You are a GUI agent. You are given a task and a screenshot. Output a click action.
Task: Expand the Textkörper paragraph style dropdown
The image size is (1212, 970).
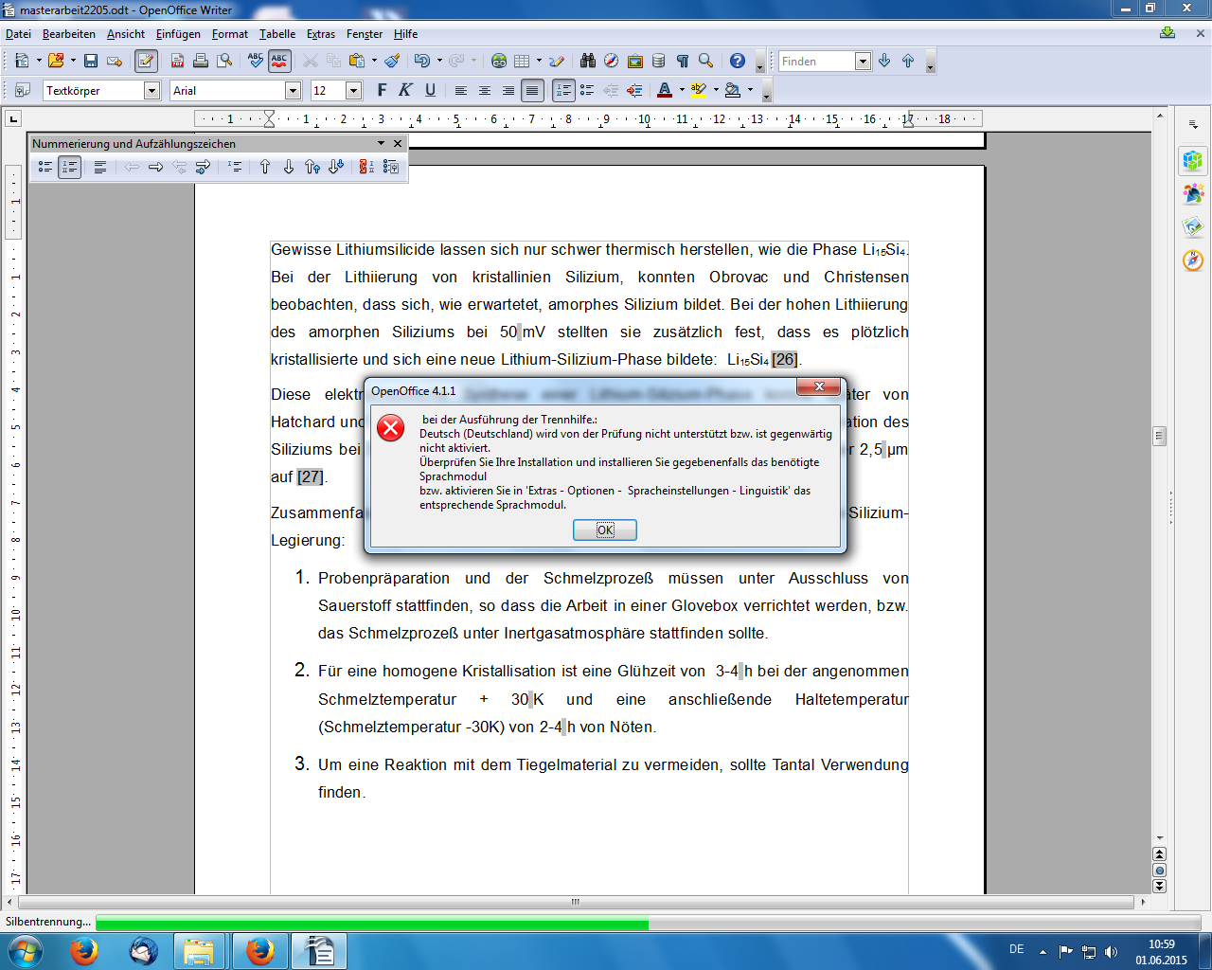tap(151, 90)
